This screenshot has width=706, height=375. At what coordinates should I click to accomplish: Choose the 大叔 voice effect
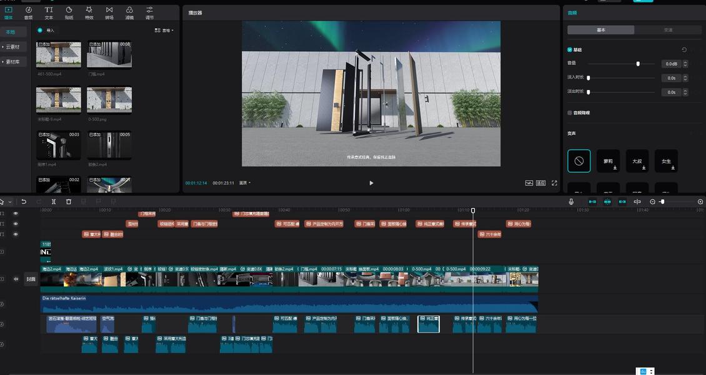pyautogui.click(x=637, y=161)
